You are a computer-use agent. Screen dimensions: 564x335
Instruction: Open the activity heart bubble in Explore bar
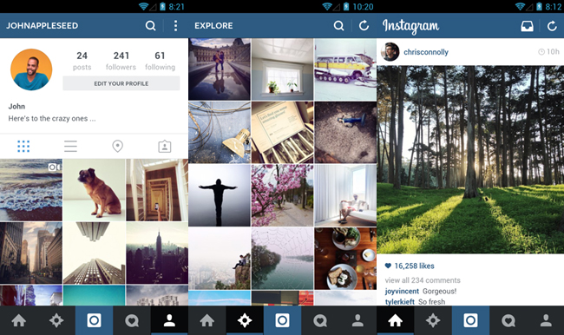click(x=320, y=320)
